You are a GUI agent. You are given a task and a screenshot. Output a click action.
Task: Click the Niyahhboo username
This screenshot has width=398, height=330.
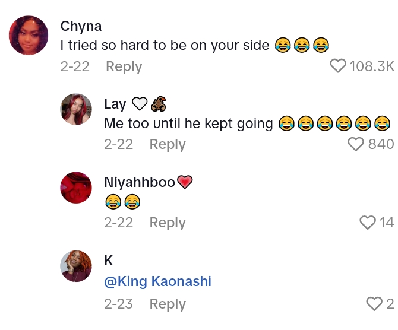139,182
